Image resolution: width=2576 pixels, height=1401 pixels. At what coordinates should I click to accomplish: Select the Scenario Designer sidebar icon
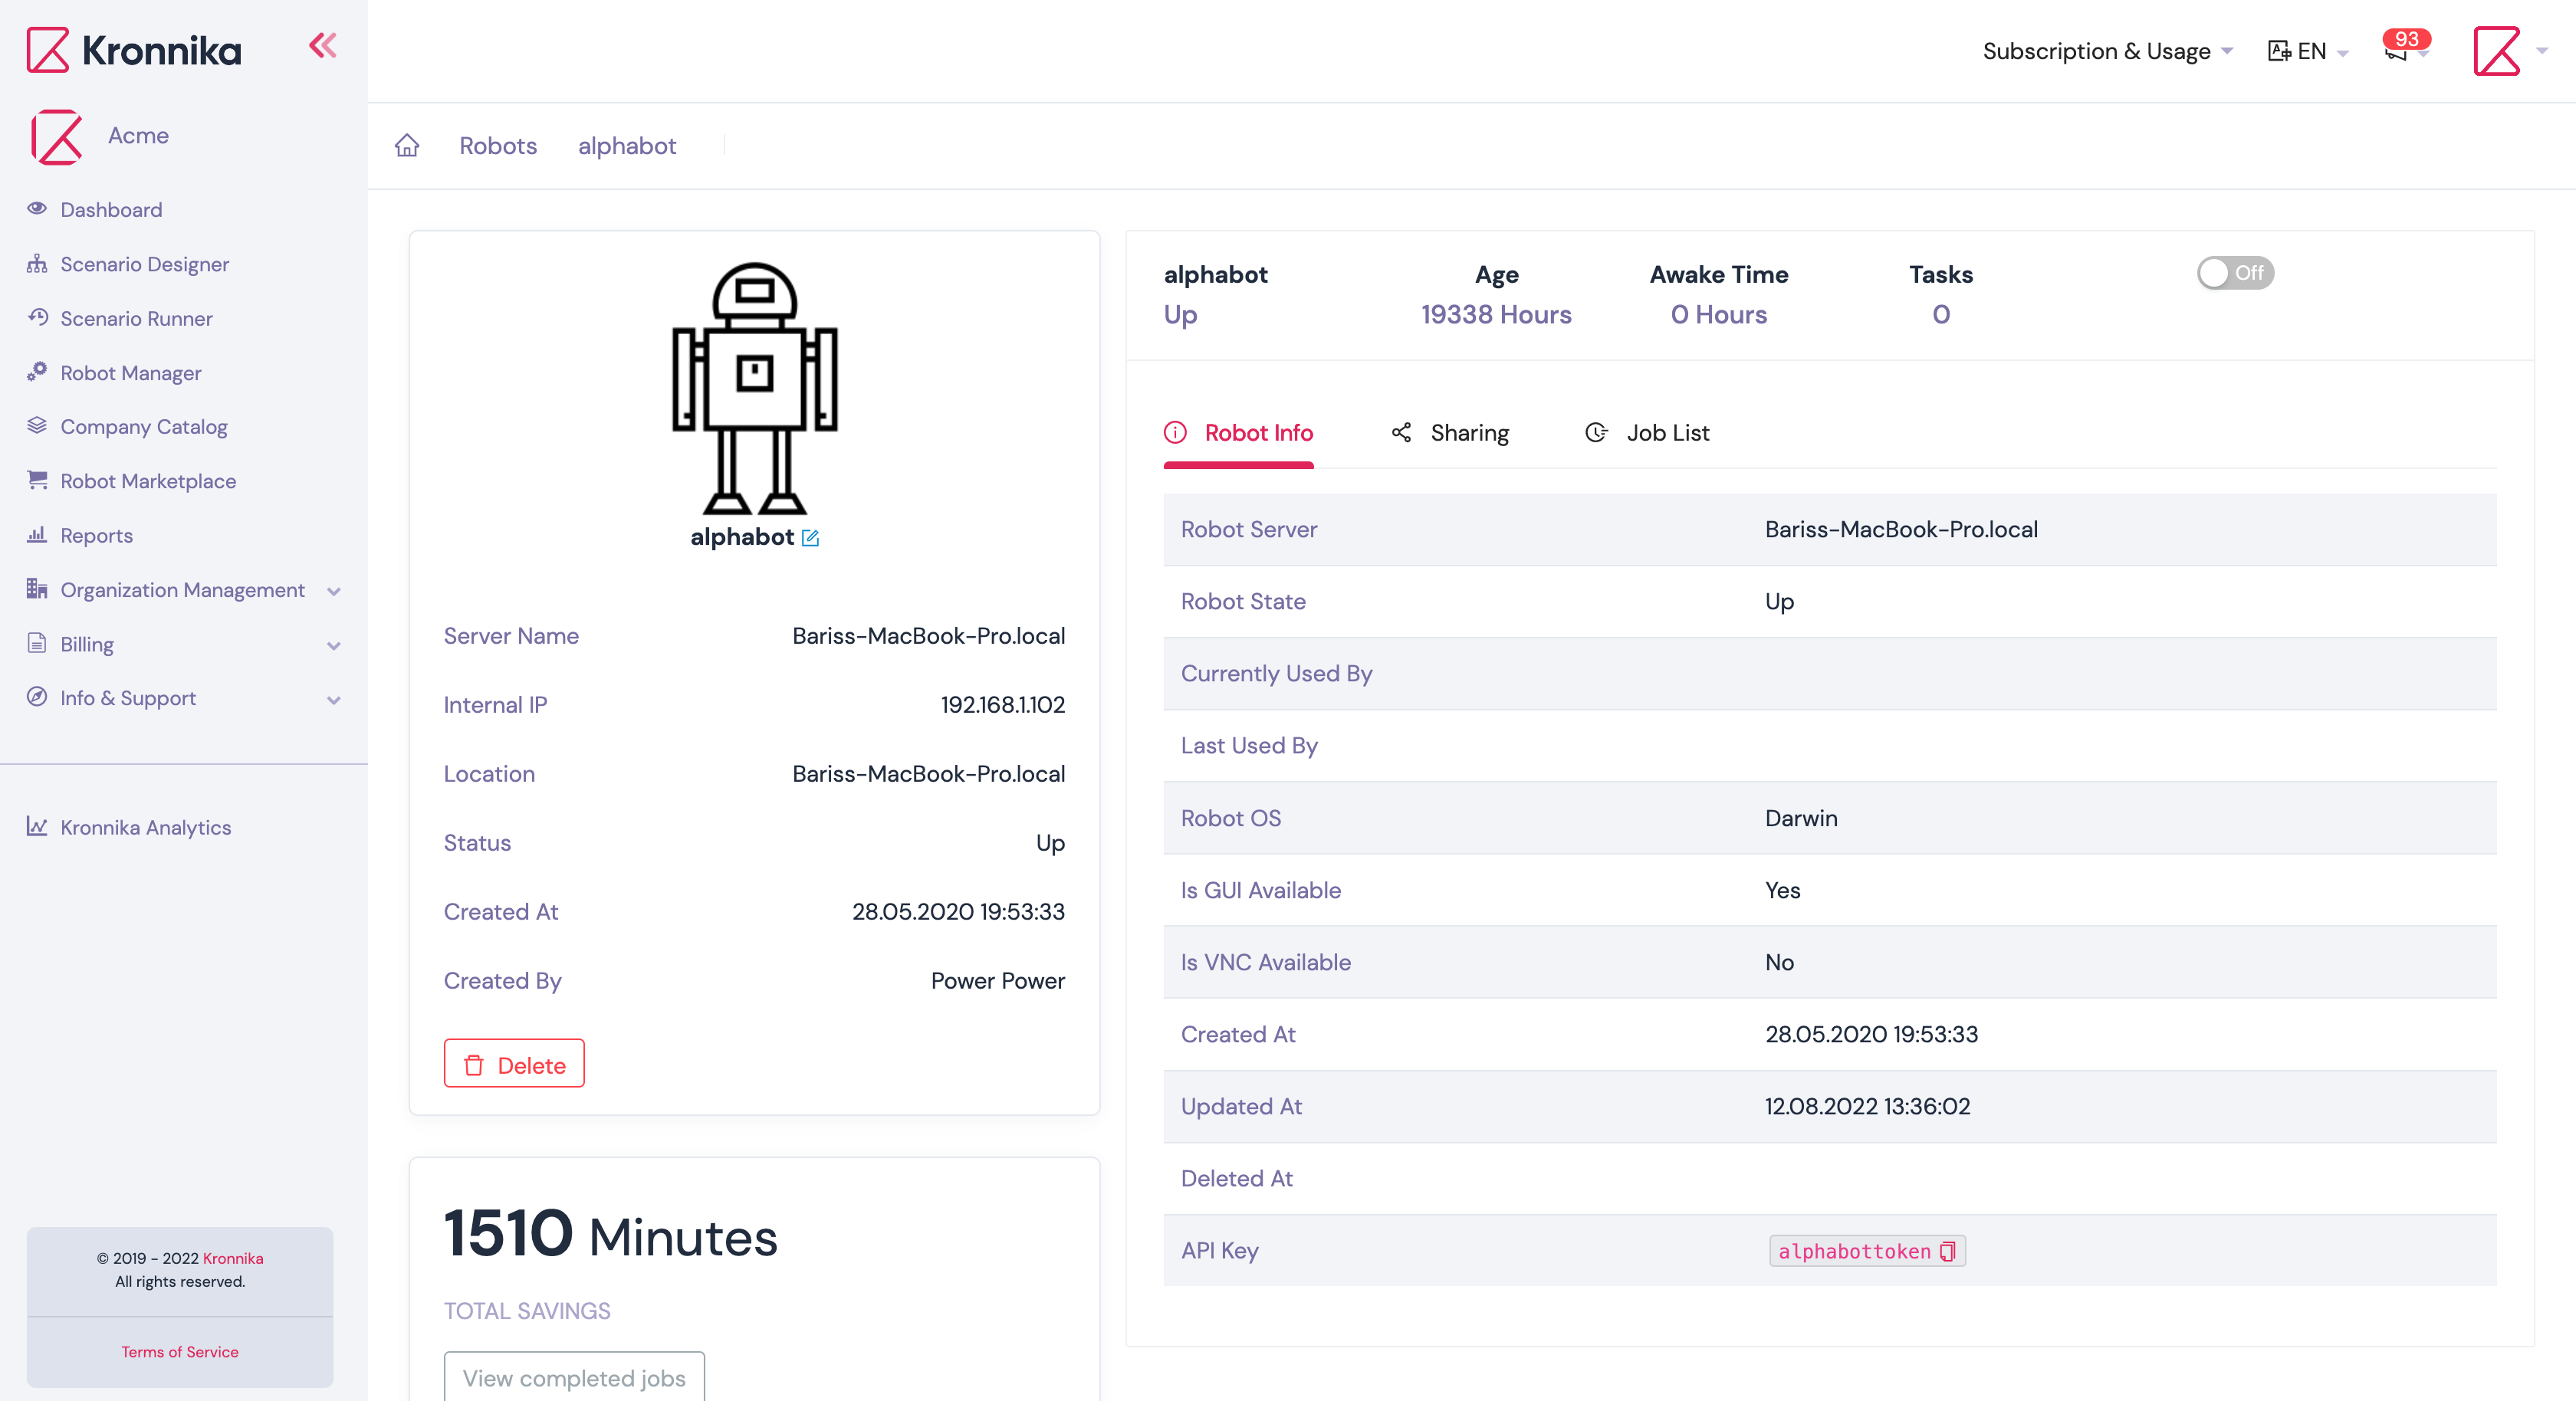point(36,263)
